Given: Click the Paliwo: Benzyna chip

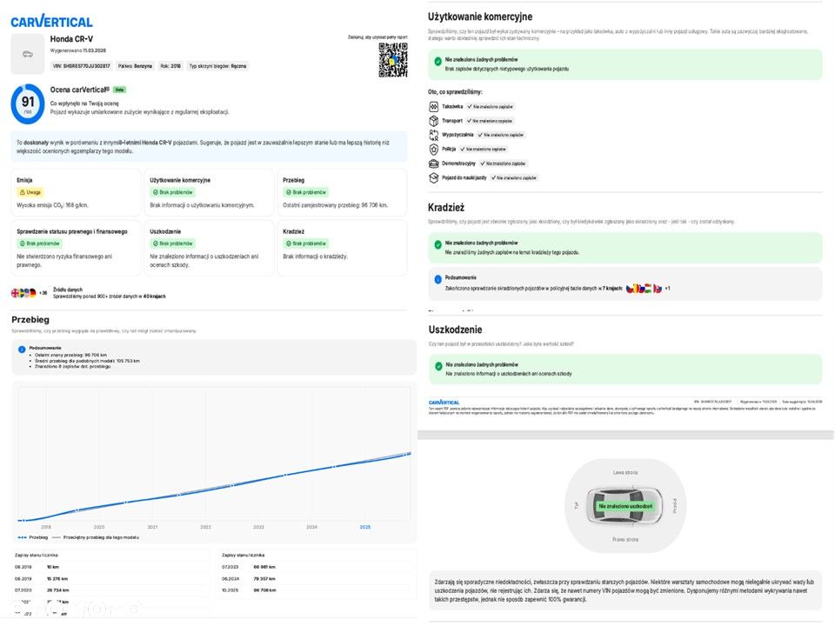Looking at the screenshot, I should (x=136, y=66).
